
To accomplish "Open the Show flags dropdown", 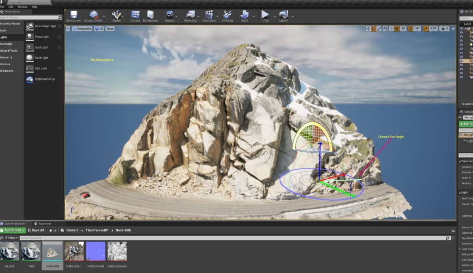I will 110,29.
